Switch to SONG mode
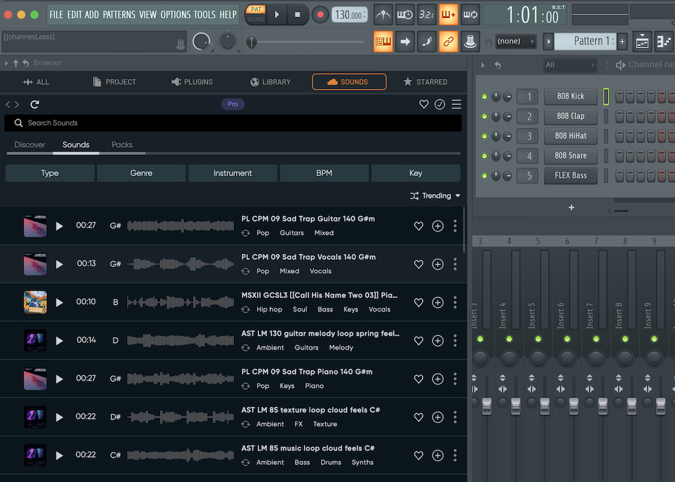Image resolution: width=675 pixels, height=482 pixels. coord(256,20)
